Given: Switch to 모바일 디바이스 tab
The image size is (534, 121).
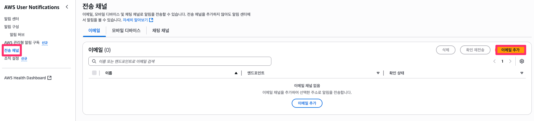Looking at the screenshot, I should (x=126, y=30).
